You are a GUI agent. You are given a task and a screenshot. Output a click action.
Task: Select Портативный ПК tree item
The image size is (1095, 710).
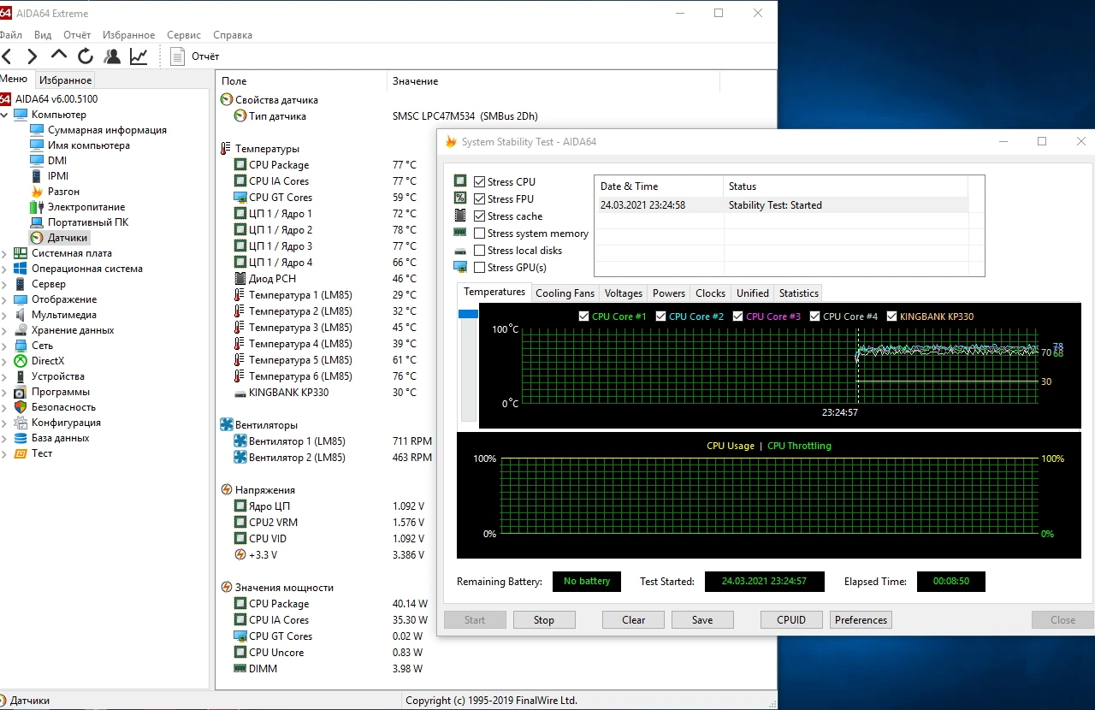[x=88, y=222]
